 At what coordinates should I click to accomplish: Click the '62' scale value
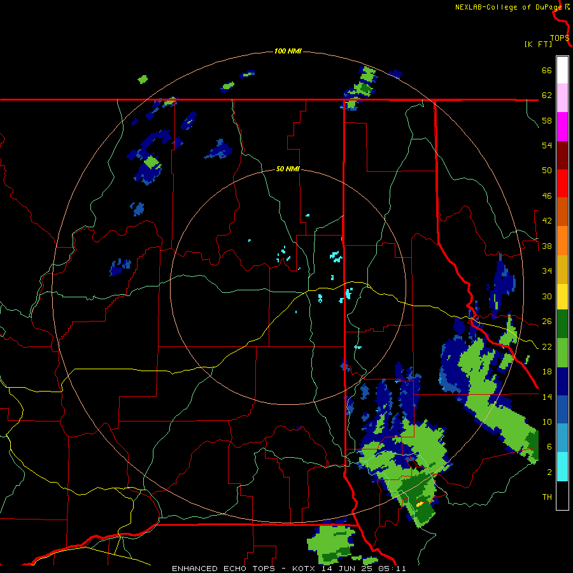[x=547, y=95]
